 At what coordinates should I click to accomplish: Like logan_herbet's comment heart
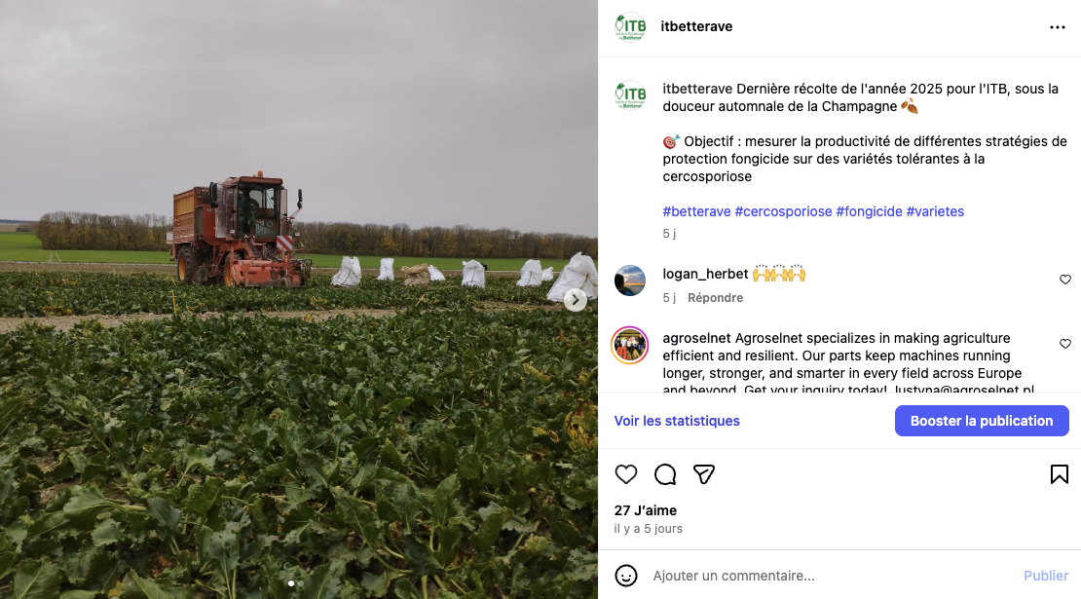[x=1065, y=280]
